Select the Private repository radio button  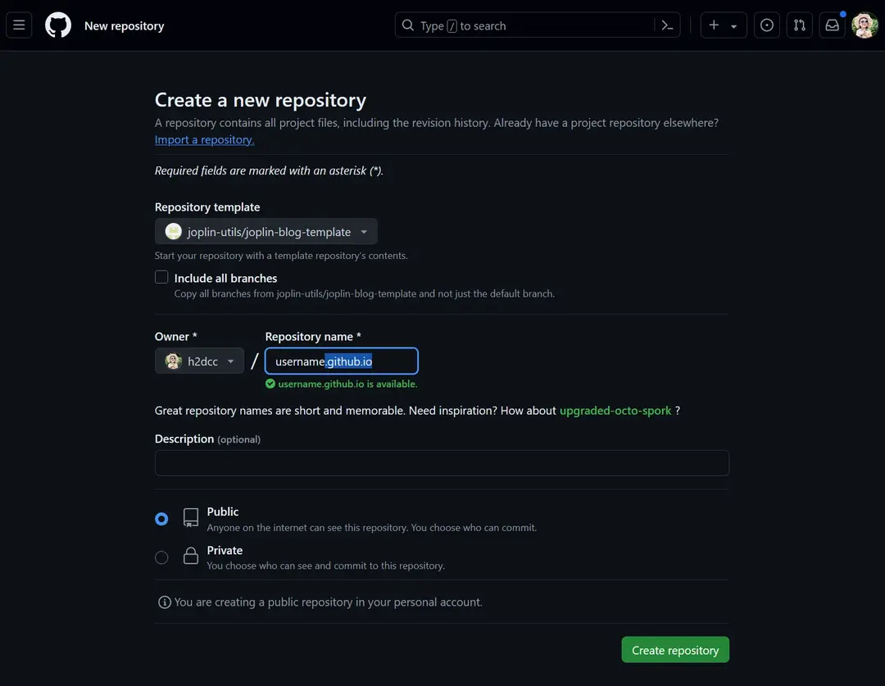click(x=161, y=557)
